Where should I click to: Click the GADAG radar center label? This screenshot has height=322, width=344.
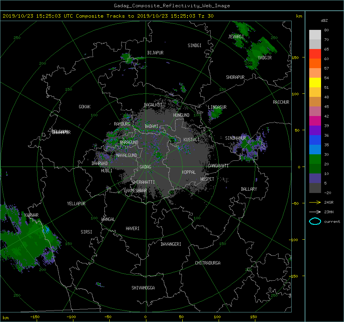[145, 167]
